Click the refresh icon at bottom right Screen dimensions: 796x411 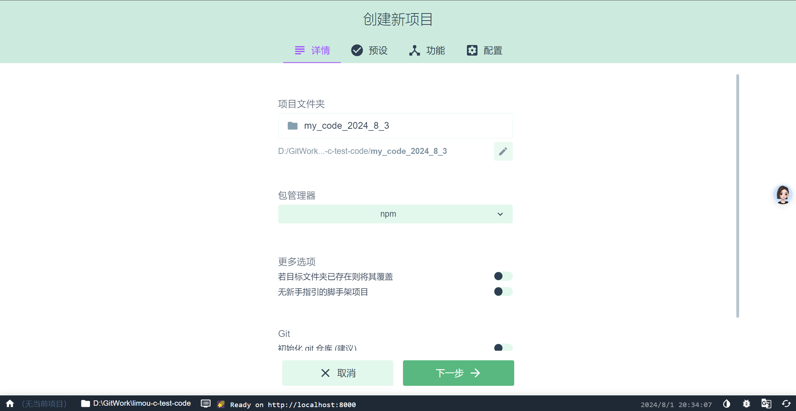(x=786, y=404)
